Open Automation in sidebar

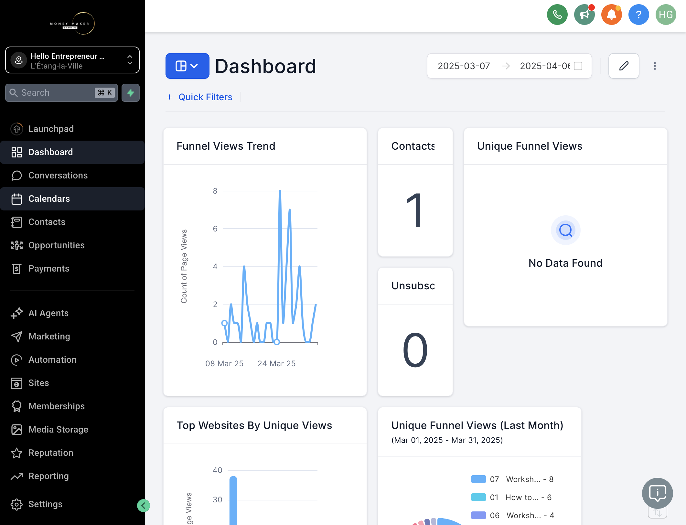coord(72,360)
